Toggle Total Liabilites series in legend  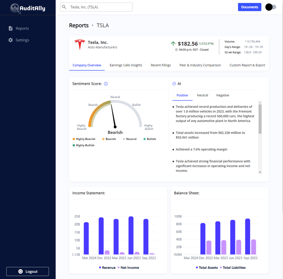tap(233, 268)
